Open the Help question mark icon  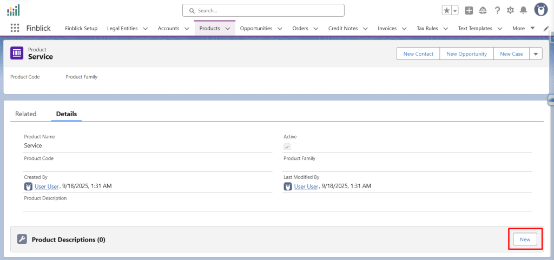click(x=497, y=10)
